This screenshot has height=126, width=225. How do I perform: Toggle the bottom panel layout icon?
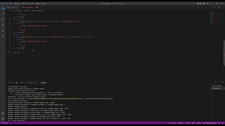point(201,3)
